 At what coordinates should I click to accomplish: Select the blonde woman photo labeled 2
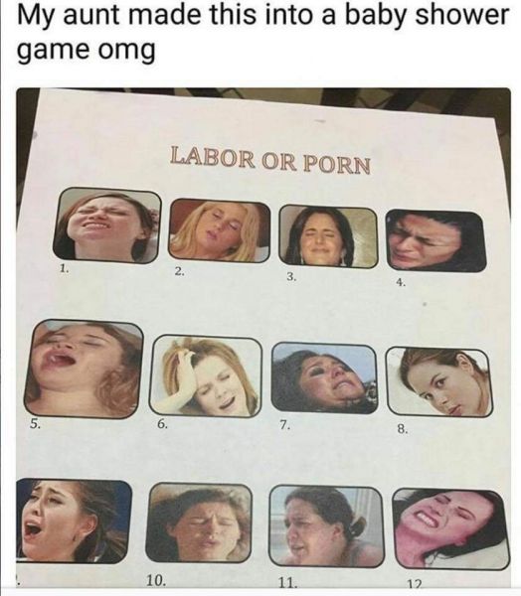tap(220, 230)
